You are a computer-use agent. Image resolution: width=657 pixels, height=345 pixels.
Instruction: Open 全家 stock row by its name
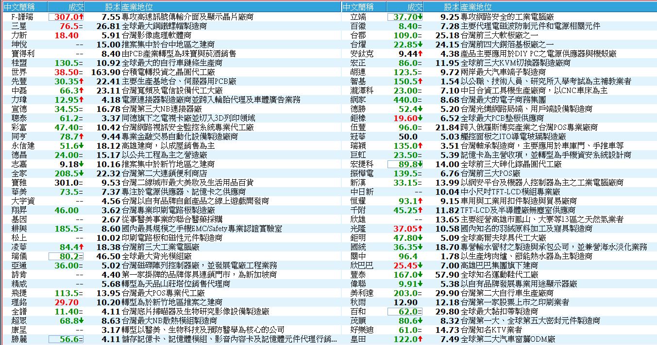[x=19, y=173]
